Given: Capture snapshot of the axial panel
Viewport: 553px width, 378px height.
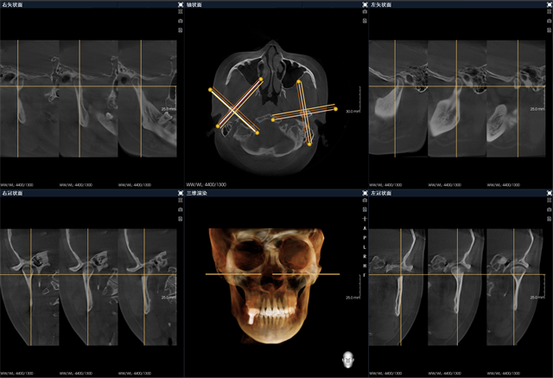Looking at the screenshot, I should (x=365, y=11).
